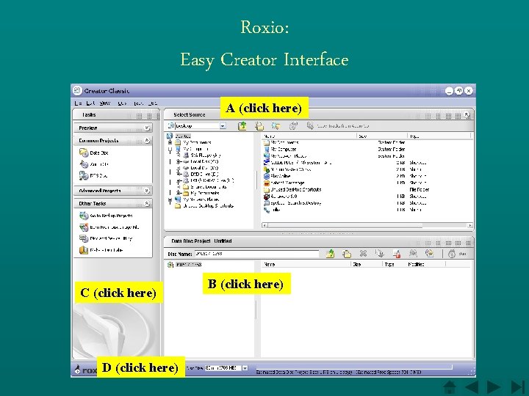The height and width of the screenshot is (396, 529).
Task: Click the 'D (click here)' link
Action: click(140, 367)
